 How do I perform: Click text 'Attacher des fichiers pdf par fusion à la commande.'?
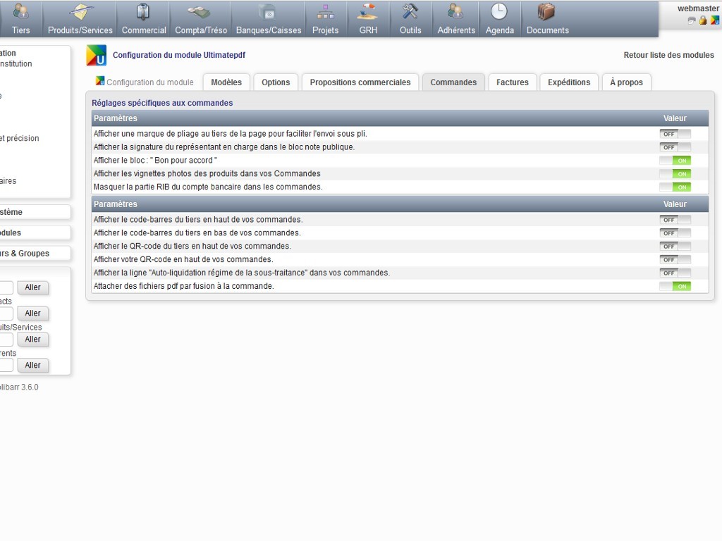[184, 286]
